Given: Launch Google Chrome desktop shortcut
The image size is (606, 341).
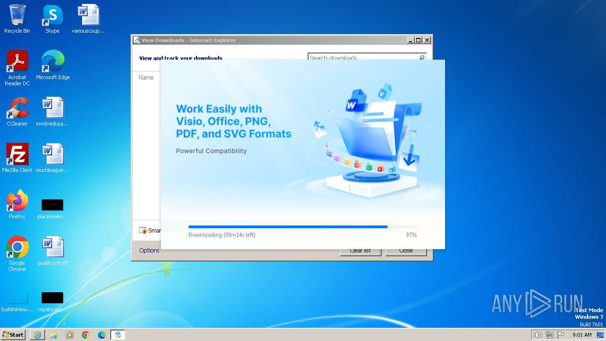Looking at the screenshot, I should [x=17, y=254].
